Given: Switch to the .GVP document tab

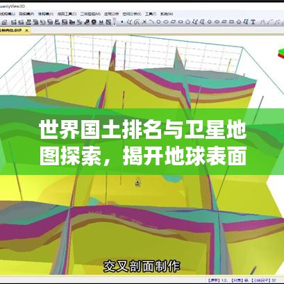Looking at the screenshot, I should tap(11, 31).
